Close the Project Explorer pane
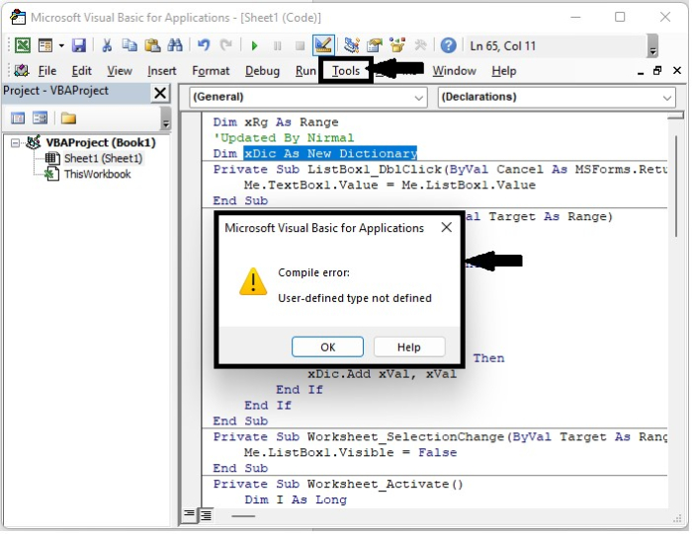Screen dimensions: 692x534 click(160, 93)
